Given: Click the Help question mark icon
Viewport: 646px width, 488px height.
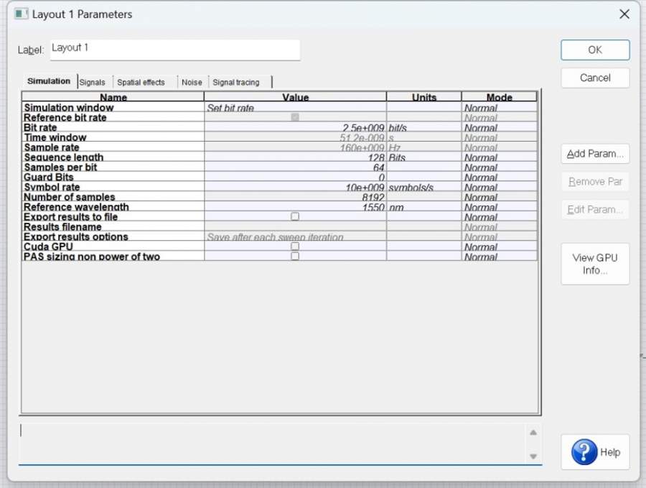Looking at the screenshot, I should (584, 452).
